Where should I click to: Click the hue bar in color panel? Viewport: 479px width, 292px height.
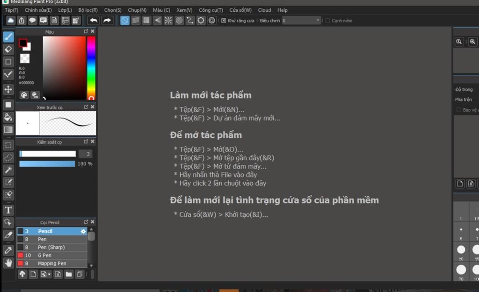tap(91, 68)
